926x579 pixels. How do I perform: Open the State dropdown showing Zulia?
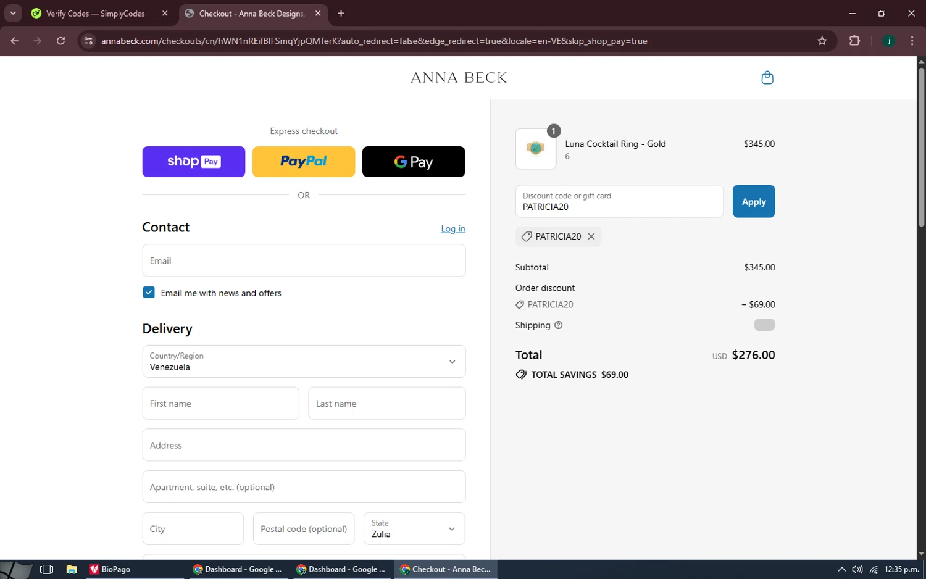pos(414,529)
